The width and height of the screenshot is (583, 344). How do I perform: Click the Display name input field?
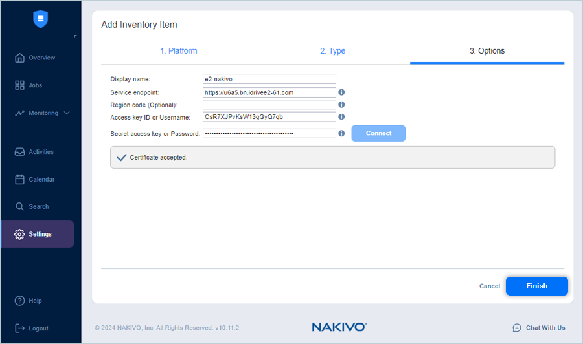269,79
